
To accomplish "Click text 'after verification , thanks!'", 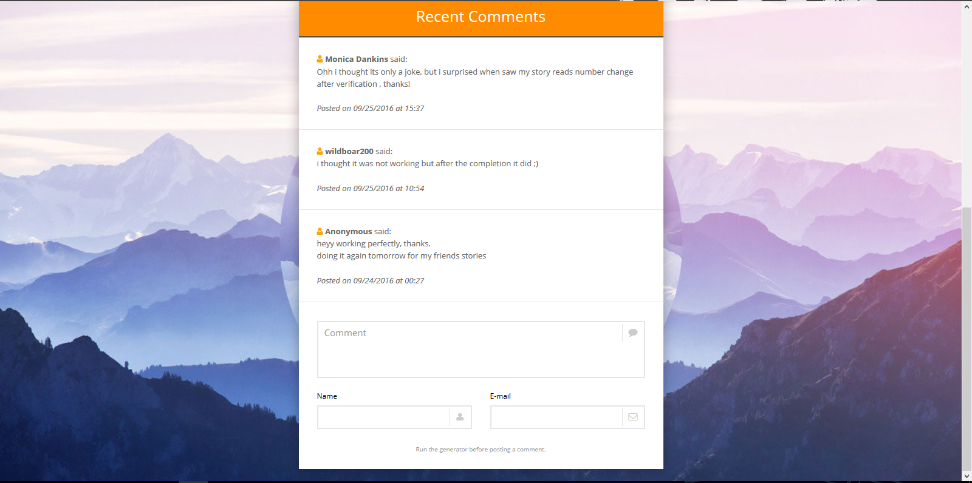I will [363, 84].
